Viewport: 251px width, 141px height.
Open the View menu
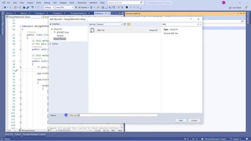coord(22,3)
